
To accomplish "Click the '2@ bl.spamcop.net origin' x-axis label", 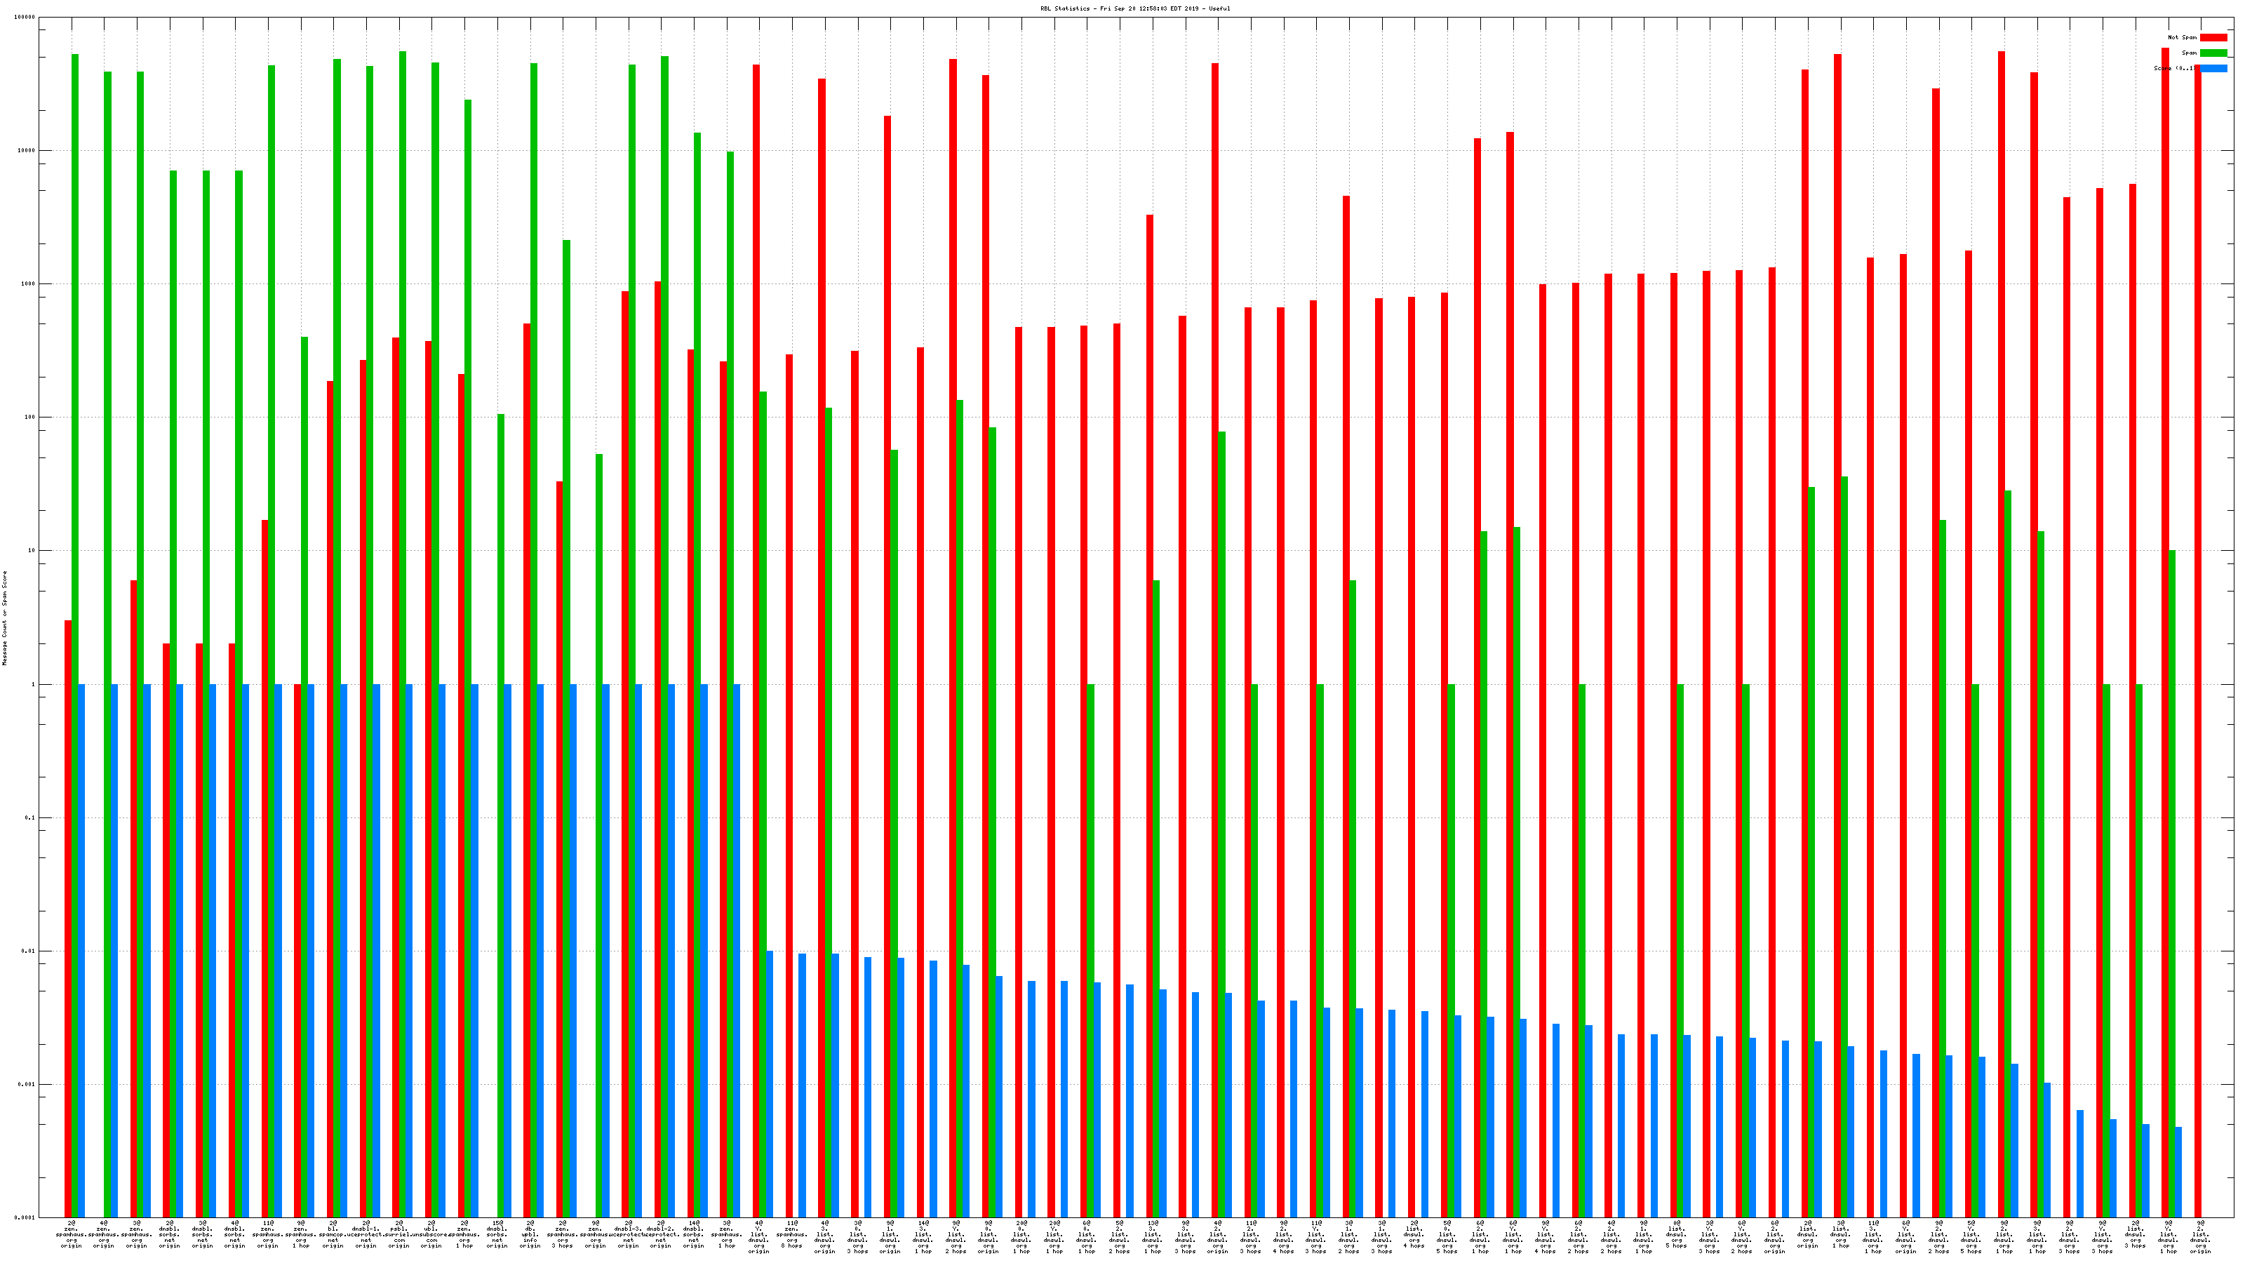I will click(333, 1234).
